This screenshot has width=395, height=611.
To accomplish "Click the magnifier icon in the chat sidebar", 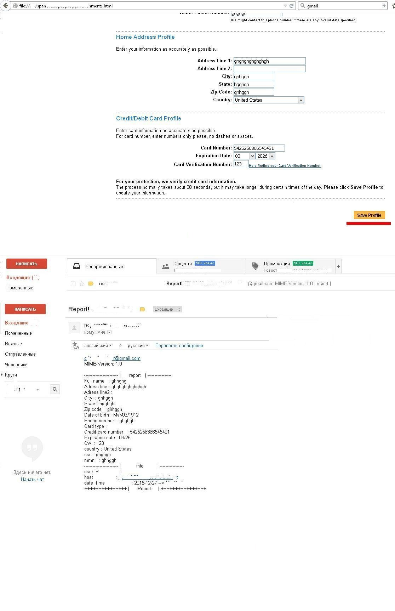I will click(55, 389).
